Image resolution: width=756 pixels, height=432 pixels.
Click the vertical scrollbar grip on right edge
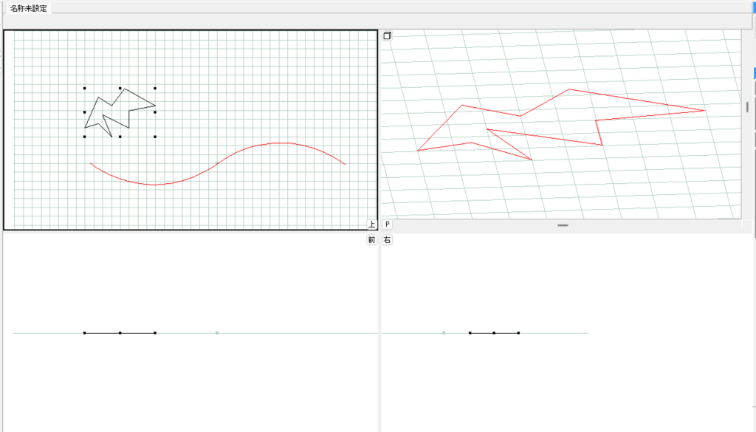[747, 107]
